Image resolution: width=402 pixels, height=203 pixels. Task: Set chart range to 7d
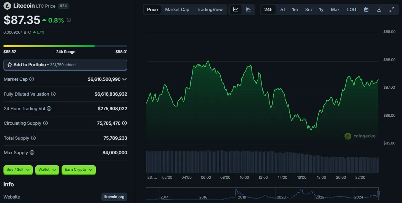[282, 9]
